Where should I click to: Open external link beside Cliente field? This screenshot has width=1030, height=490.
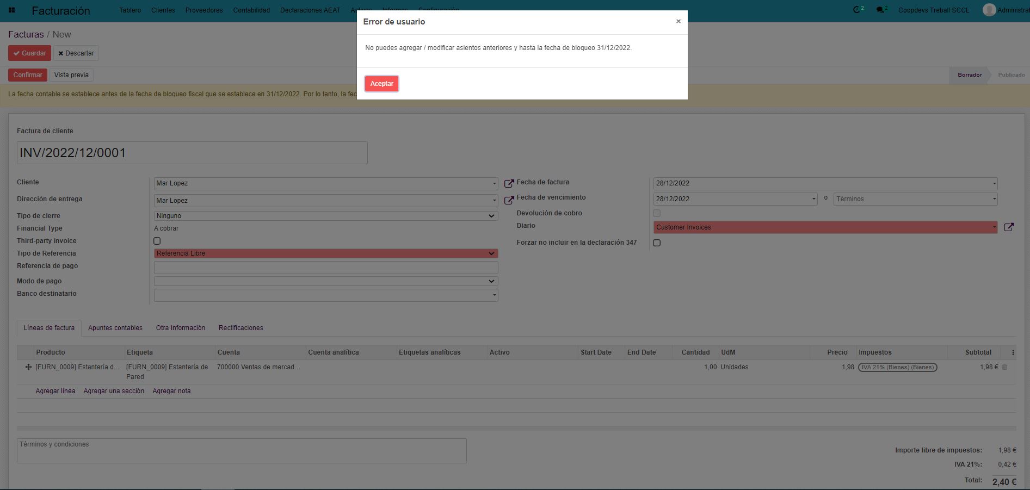[509, 184]
